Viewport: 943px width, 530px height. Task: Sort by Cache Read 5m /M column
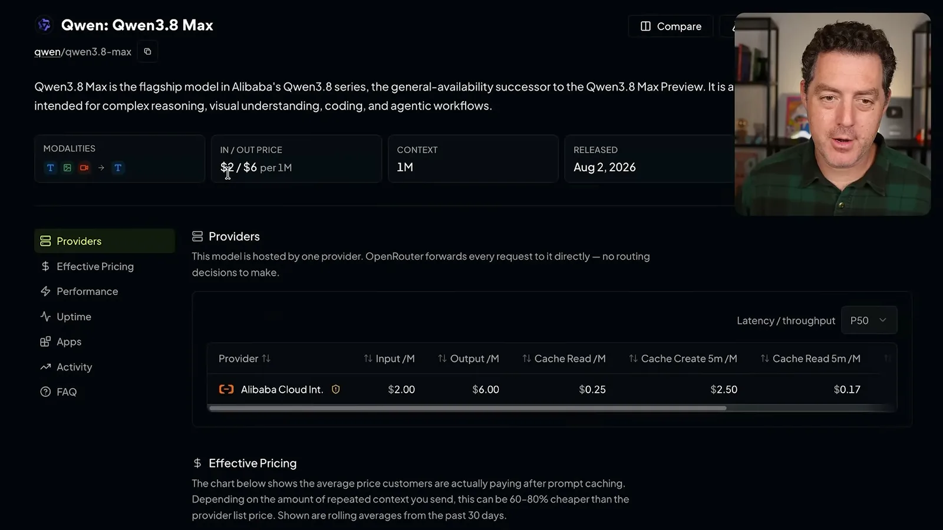pos(810,359)
